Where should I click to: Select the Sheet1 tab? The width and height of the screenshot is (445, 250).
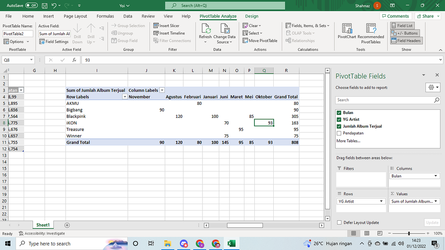[43, 225]
